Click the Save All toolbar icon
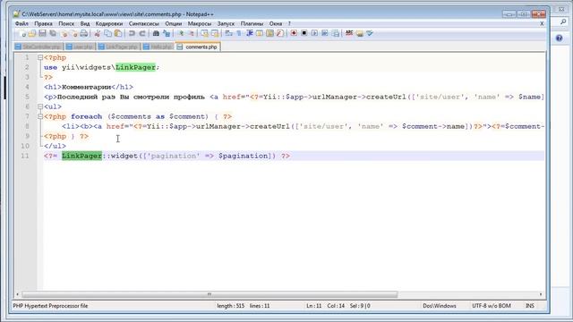The height and width of the screenshot is (322, 573). point(53,34)
